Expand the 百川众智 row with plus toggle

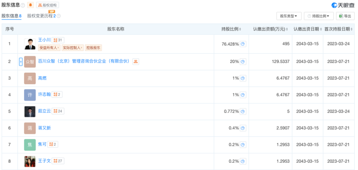click(x=21, y=62)
